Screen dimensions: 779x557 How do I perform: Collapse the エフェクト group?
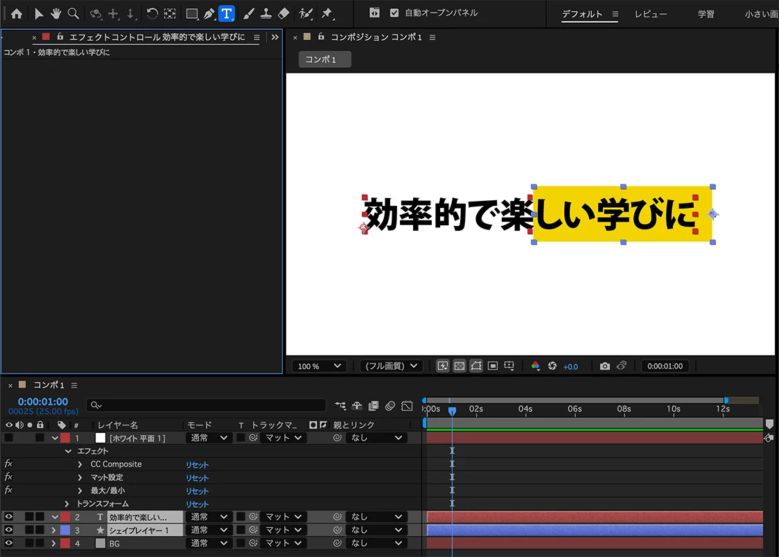(68, 451)
